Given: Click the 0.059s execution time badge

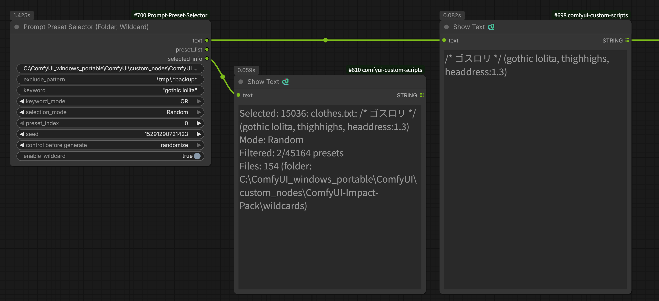Looking at the screenshot, I should pos(246,70).
